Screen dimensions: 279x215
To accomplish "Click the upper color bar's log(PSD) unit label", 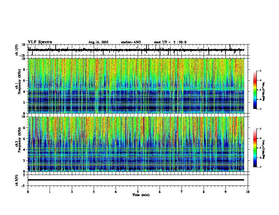I will pyautogui.click(x=264, y=91).
